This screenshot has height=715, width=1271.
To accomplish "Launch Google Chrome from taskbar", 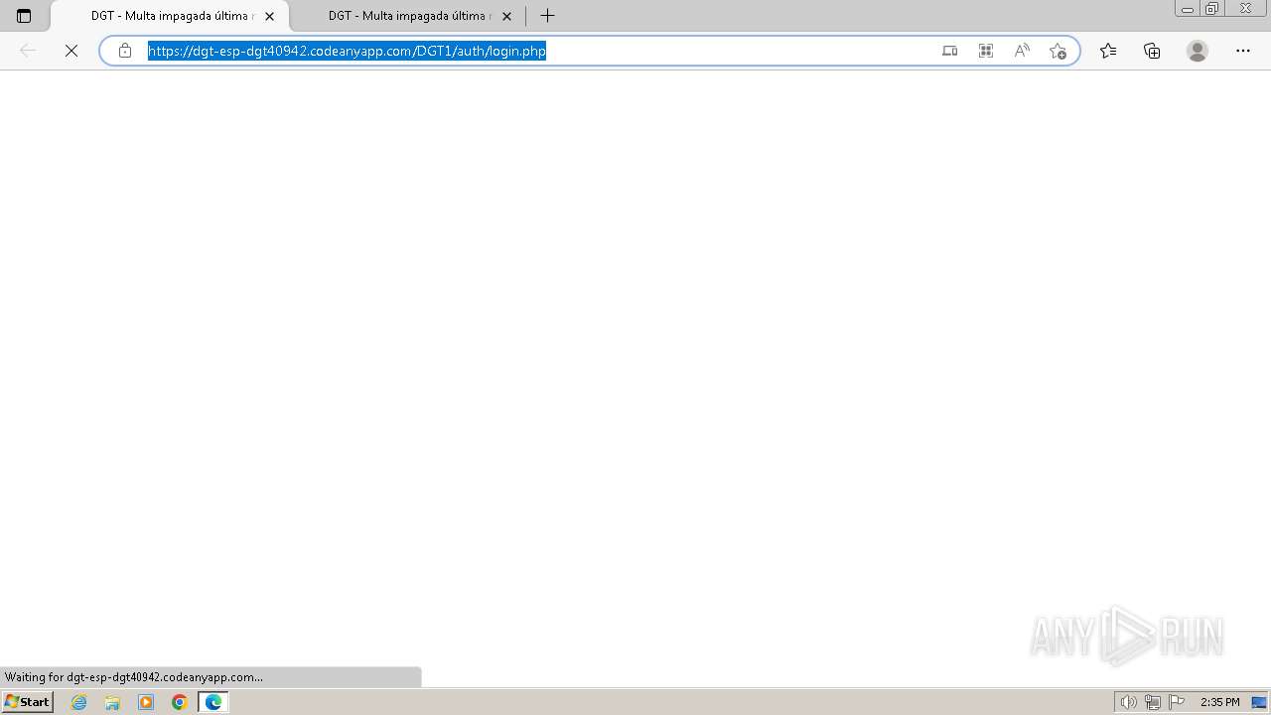I will [180, 702].
